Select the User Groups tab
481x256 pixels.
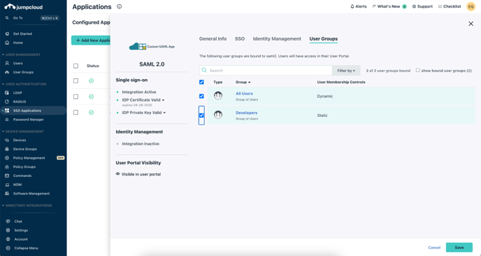(x=323, y=38)
